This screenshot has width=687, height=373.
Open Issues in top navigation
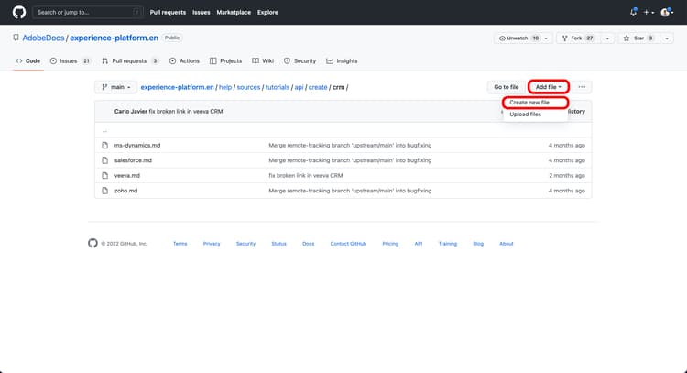coord(202,12)
